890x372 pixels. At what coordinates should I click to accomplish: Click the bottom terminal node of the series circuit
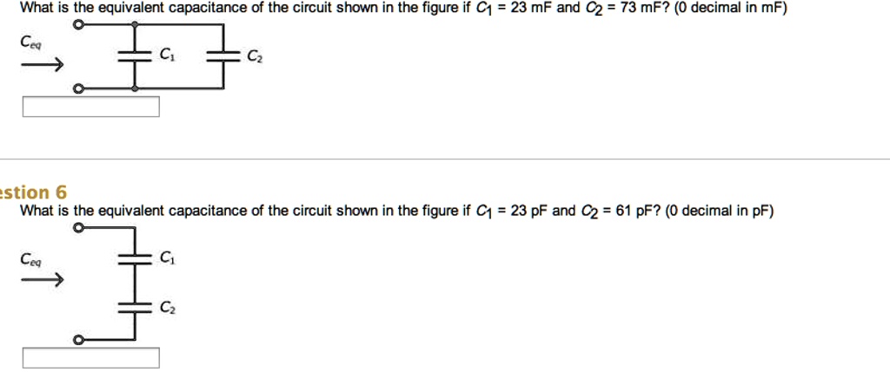[x=78, y=340]
